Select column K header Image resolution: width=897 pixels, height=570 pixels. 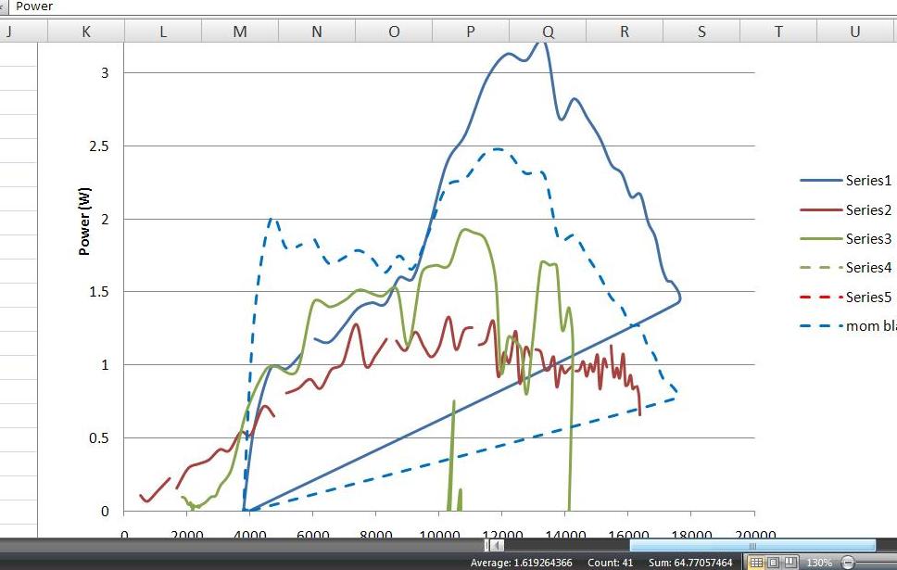pyautogui.click(x=86, y=32)
